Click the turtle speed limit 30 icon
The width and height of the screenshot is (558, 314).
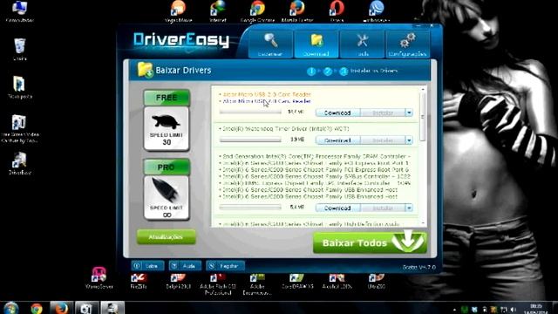coord(167,129)
